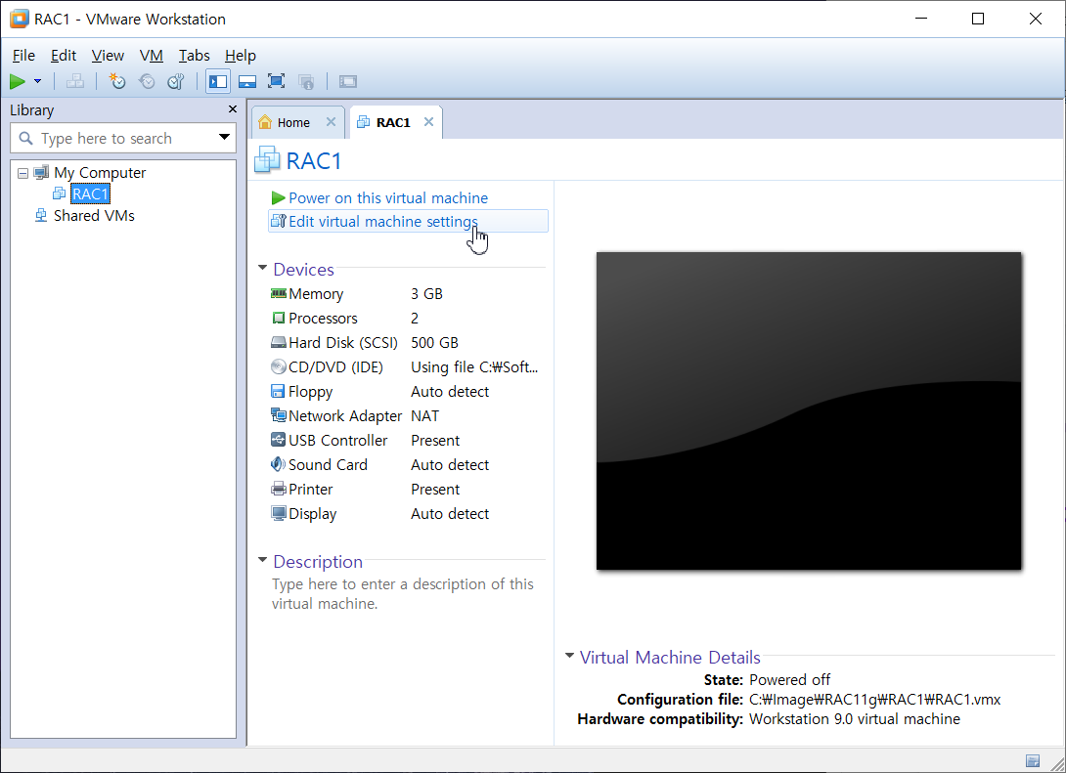Viewport: 1066px width, 773px height.
Task: Click the Display device icon
Action: [278, 513]
